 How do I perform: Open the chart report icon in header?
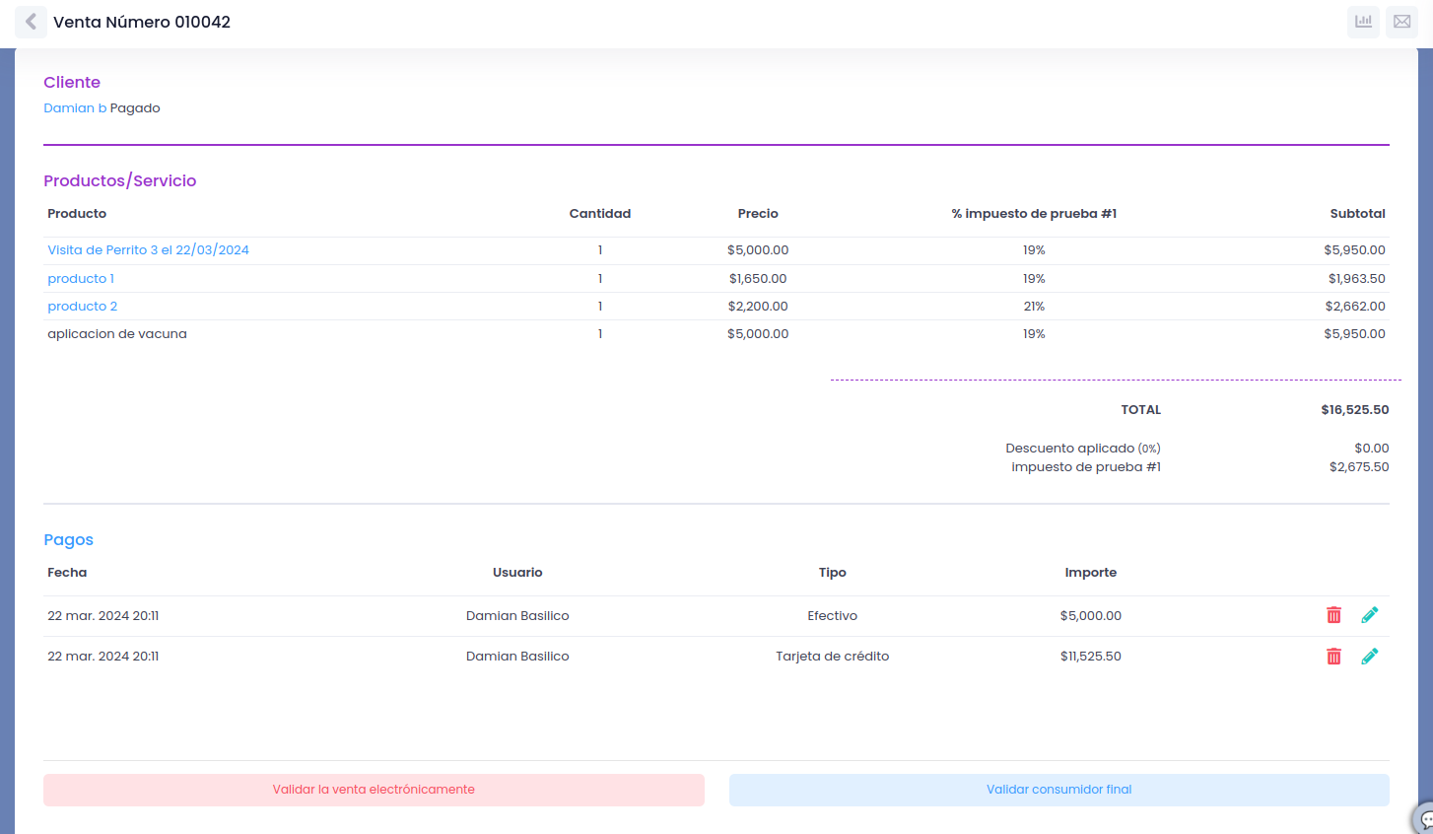[1363, 22]
